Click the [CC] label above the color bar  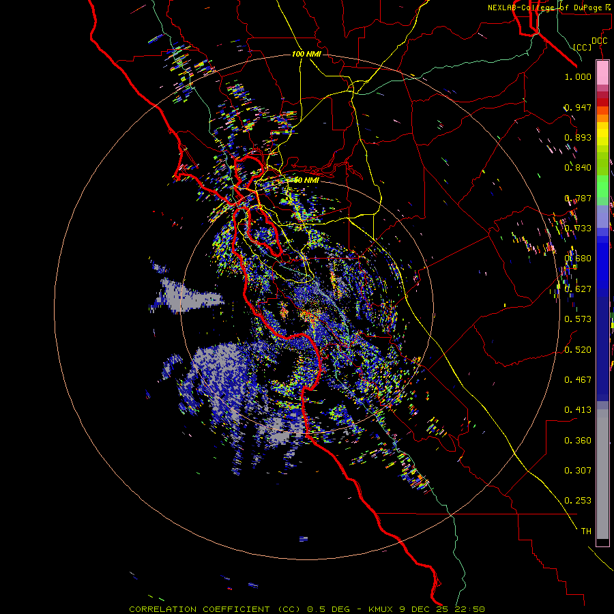582,47
